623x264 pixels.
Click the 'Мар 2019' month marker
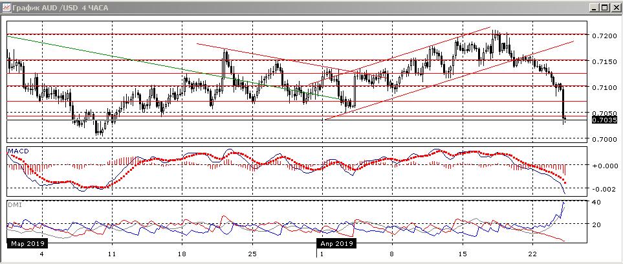tap(26, 244)
